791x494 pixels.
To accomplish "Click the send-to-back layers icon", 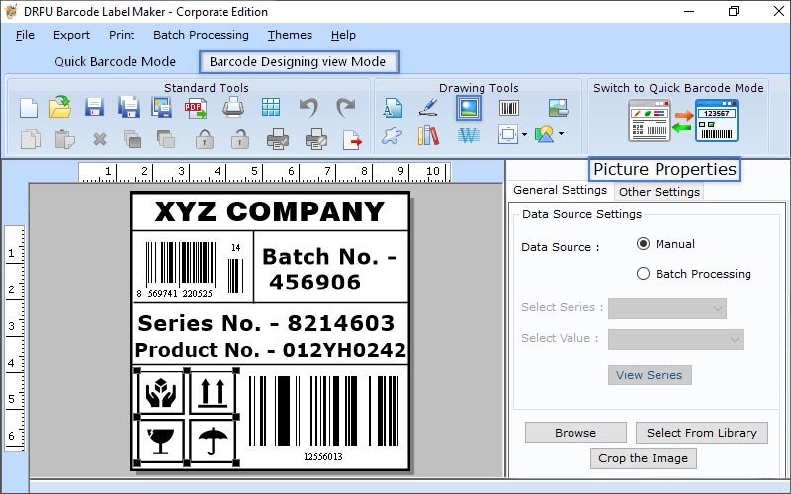I will (x=166, y=139).
